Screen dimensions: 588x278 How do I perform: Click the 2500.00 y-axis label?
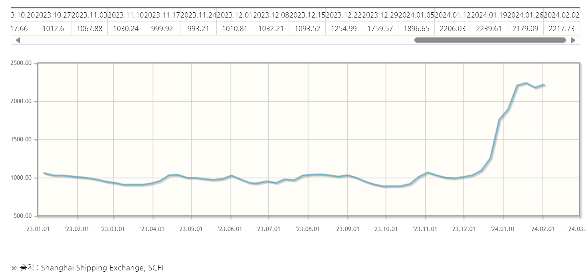(x=22, y=63)
